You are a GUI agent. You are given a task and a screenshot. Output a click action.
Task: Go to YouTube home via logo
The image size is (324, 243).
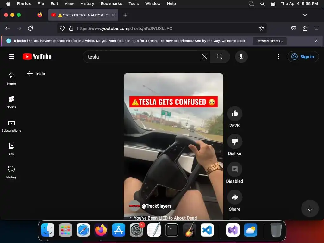[37, 57]
